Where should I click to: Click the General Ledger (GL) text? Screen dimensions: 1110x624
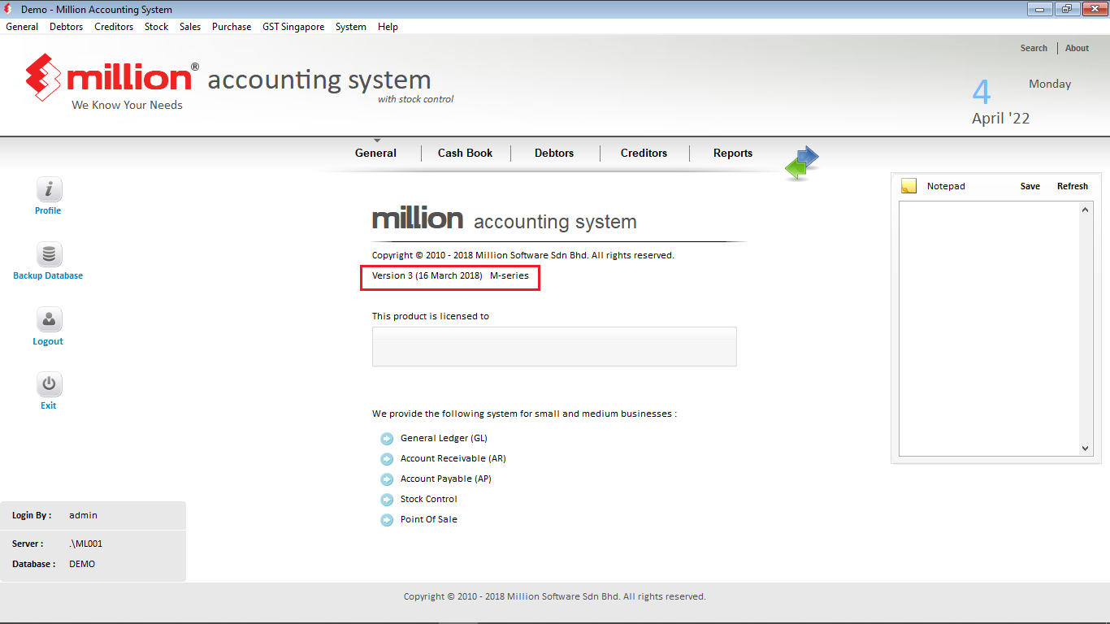tap(444, 438)
